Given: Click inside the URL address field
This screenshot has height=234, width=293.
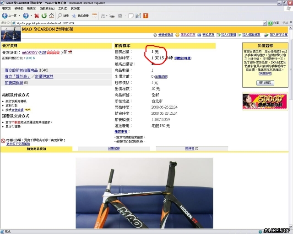Looking at the screenshot, I should [x=139, y=23].
